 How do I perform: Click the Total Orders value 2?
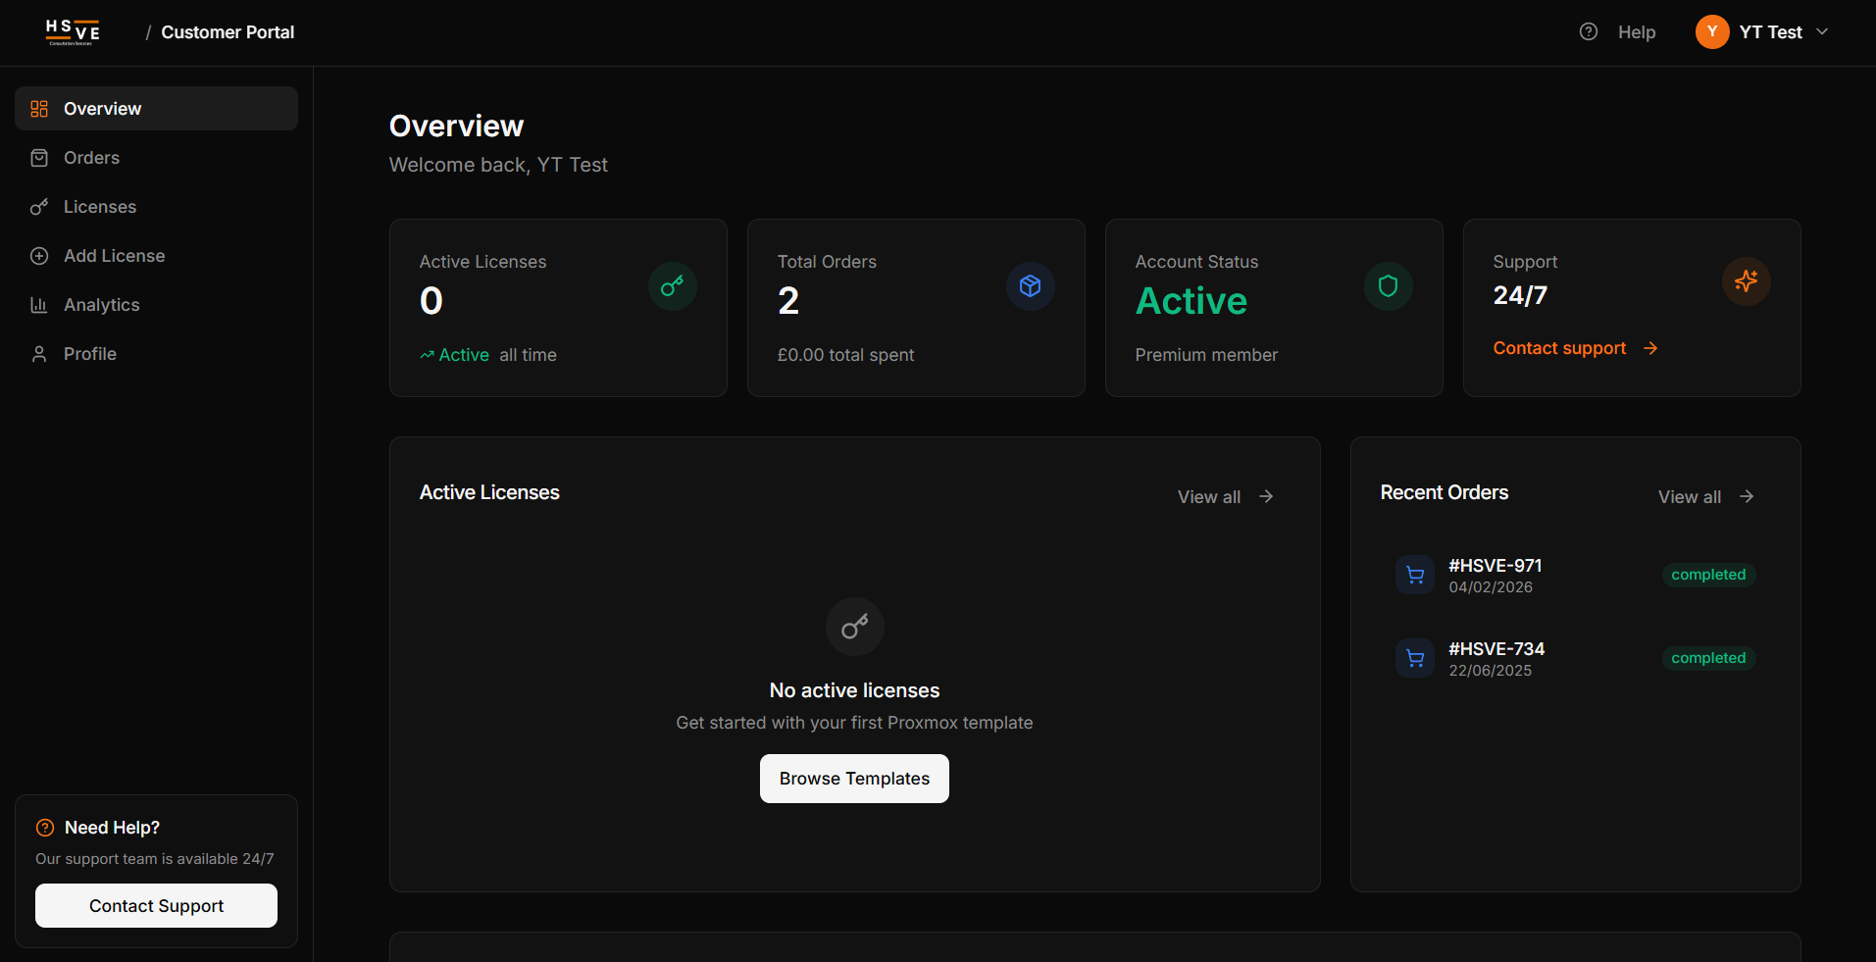point(788,301)
